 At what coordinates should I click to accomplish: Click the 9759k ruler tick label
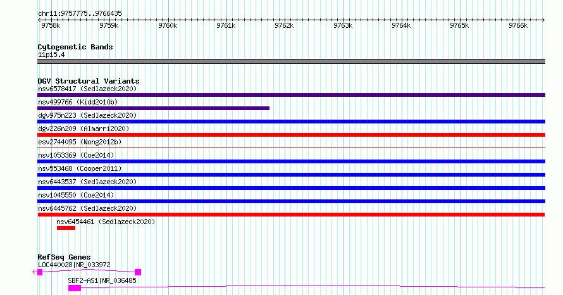pyautogui.click(x=109, y=25)
